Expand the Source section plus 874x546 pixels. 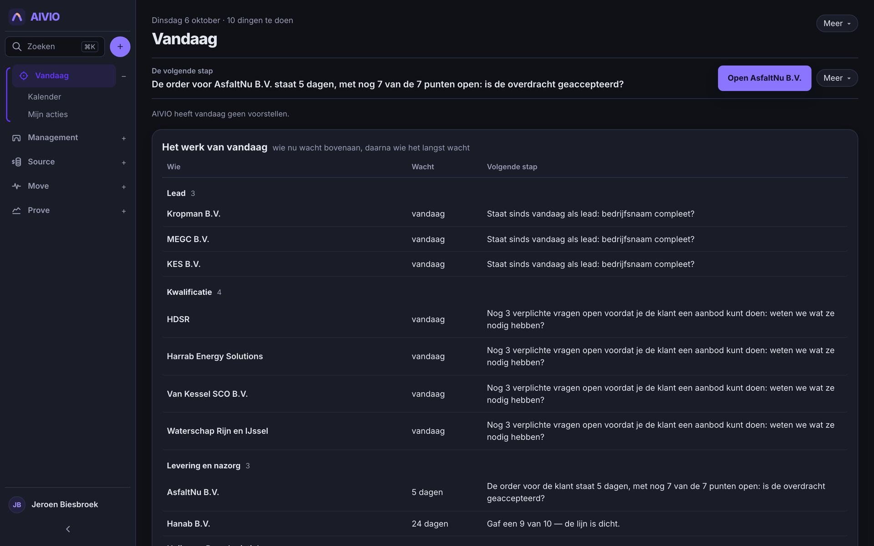(124, 162)
